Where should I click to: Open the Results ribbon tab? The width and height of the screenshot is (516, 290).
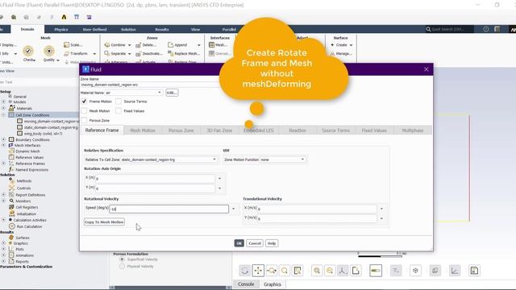click(162, 29)
